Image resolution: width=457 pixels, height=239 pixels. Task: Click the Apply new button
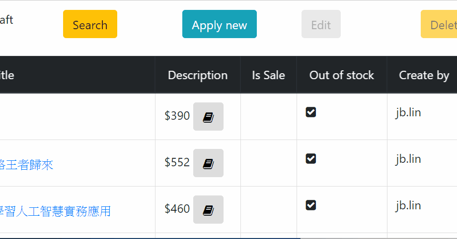220,24
